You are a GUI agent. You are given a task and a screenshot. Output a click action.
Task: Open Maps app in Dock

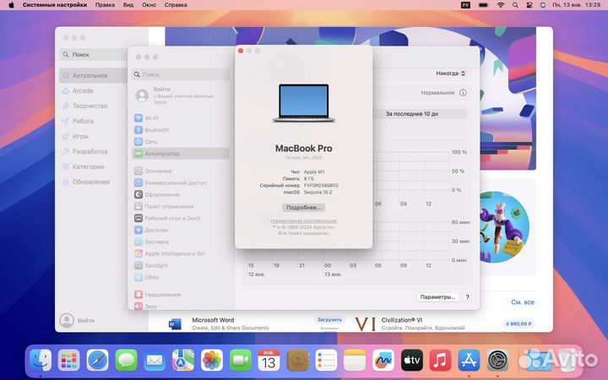(183, 361)
